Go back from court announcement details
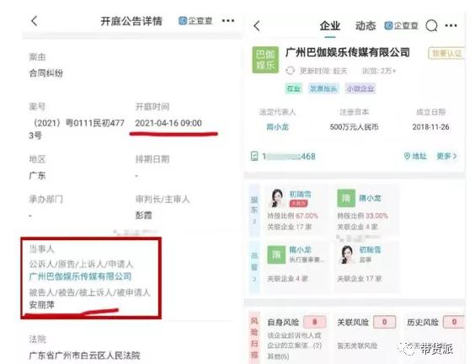 35,21
